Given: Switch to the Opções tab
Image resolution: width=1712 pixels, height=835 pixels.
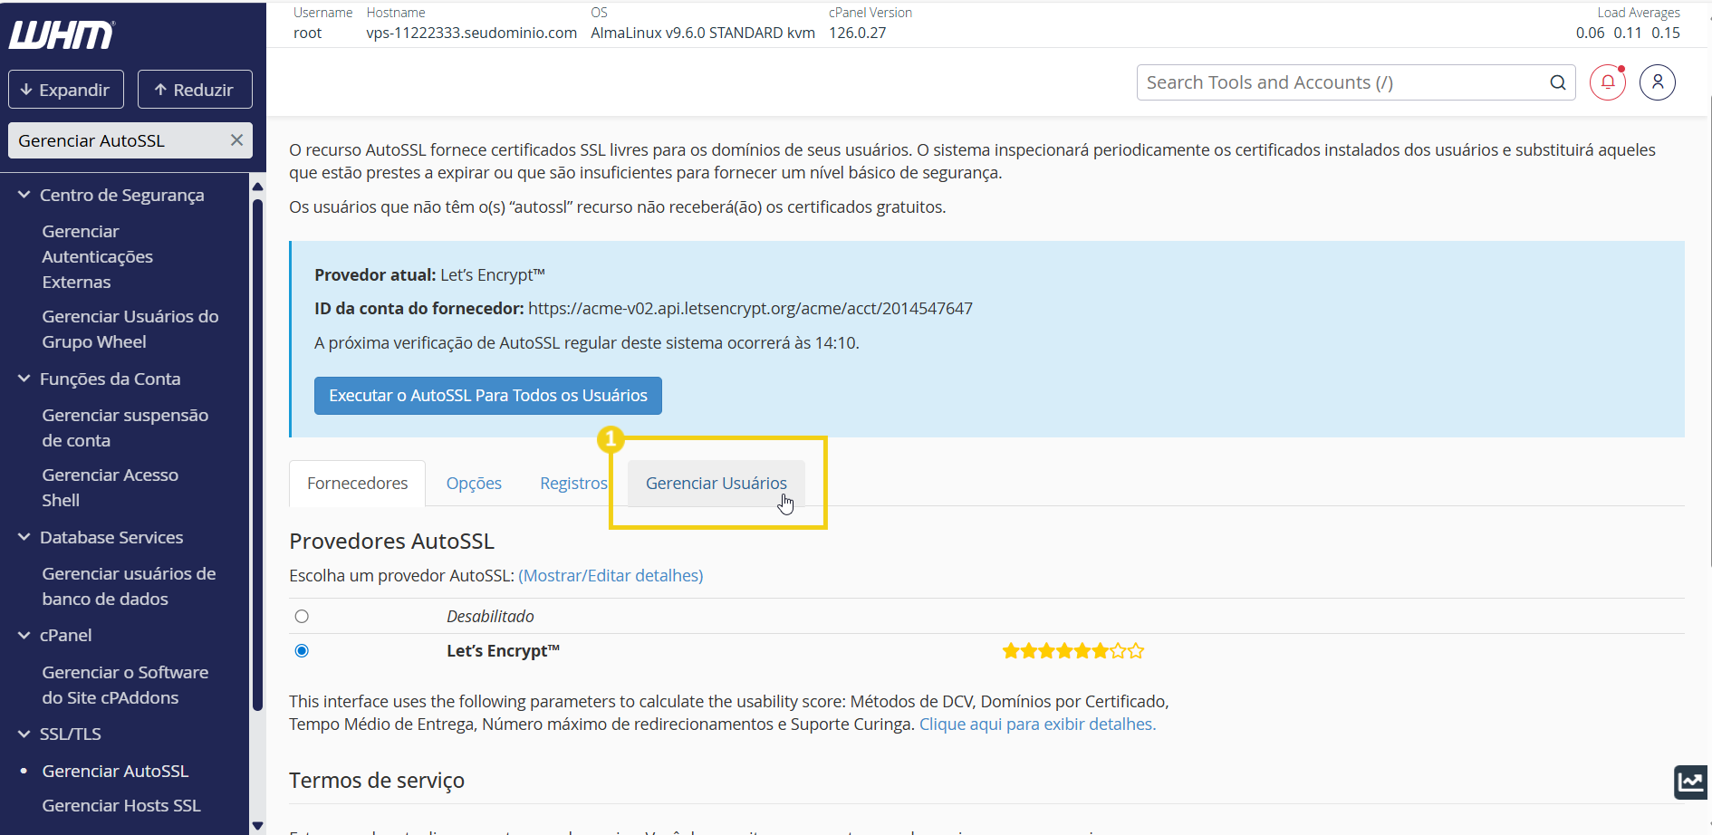Looking at the screenshot, I should pos(474,484).
